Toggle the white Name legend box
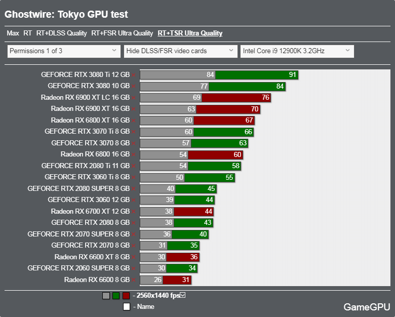 [127, 307]
